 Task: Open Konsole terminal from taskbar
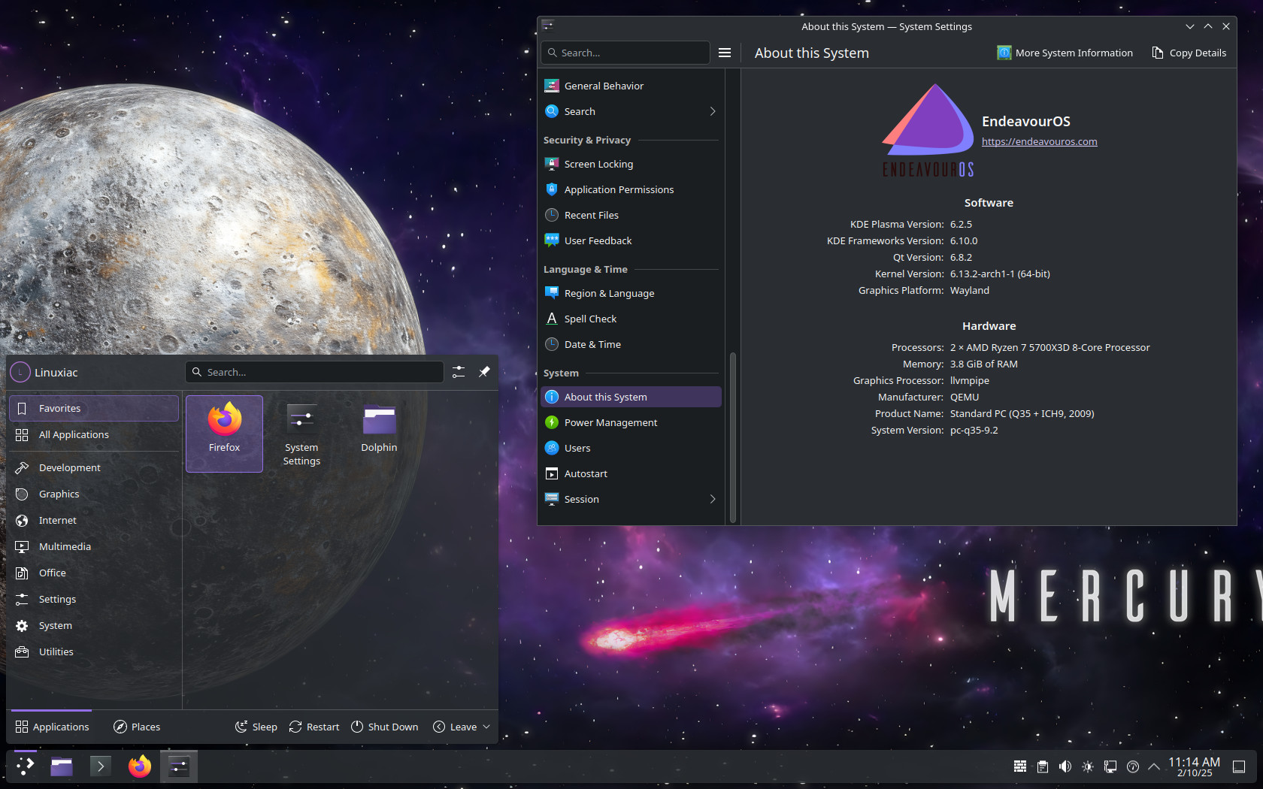[x=100, y=766]
